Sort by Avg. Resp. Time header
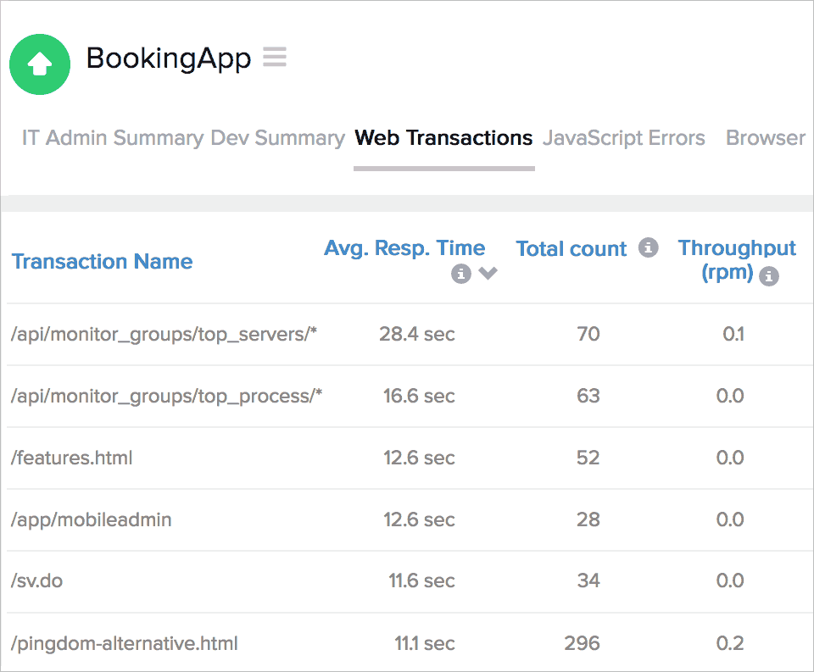 coord(404,248)
